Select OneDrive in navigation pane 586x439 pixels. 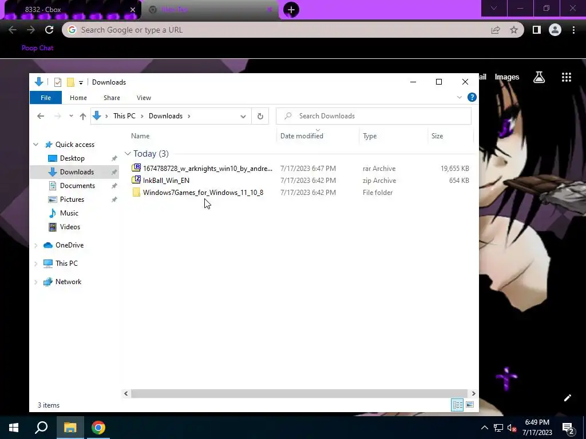click(69, 245)
